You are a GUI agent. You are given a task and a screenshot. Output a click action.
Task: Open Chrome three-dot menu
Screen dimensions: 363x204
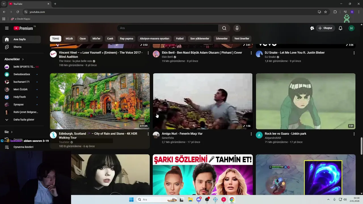tap(358, 12)
